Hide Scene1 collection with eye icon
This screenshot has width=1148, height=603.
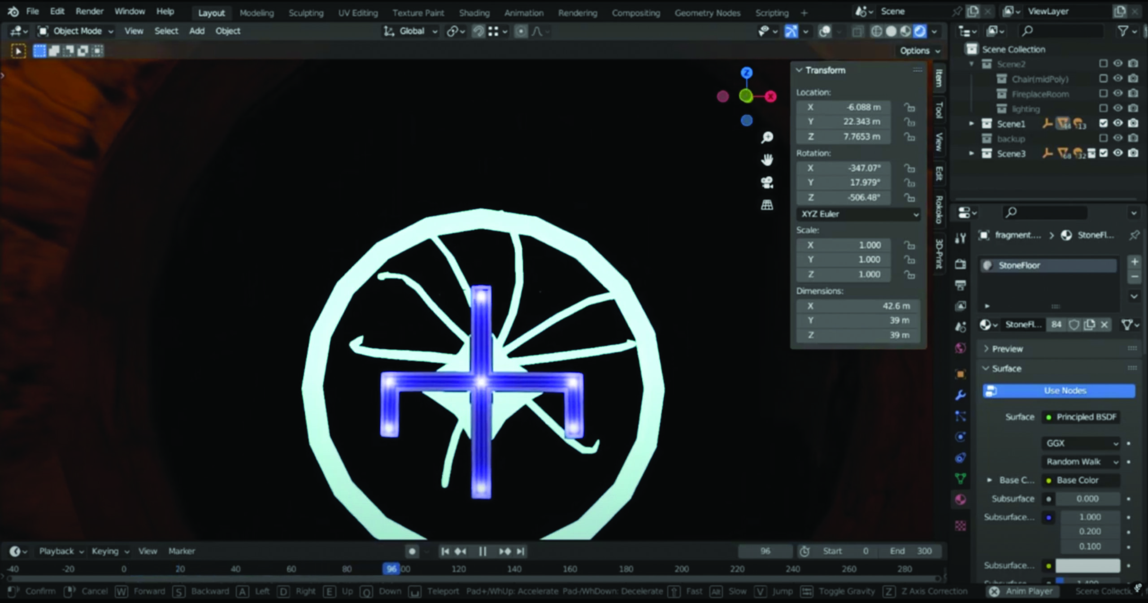1118,123
